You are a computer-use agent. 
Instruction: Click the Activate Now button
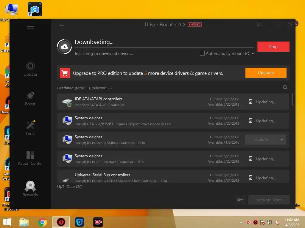(x=269, y=200)
